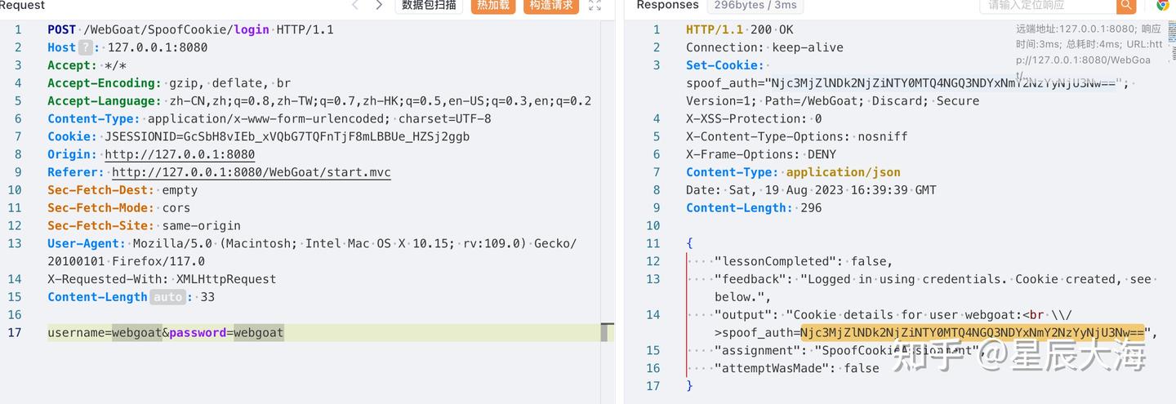Viewport: 1176px width, 404px height.
Task: Click the request editor vertical scrollbar handle
Action: pyautogui.click(x=606, y=332)
